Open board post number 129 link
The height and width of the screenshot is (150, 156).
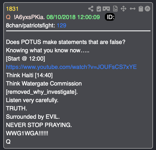(61, 25)
